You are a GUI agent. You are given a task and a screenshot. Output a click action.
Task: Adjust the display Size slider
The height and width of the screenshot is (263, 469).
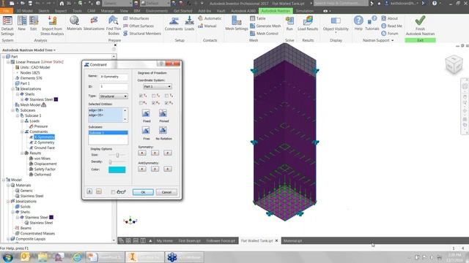click(117, 155)
